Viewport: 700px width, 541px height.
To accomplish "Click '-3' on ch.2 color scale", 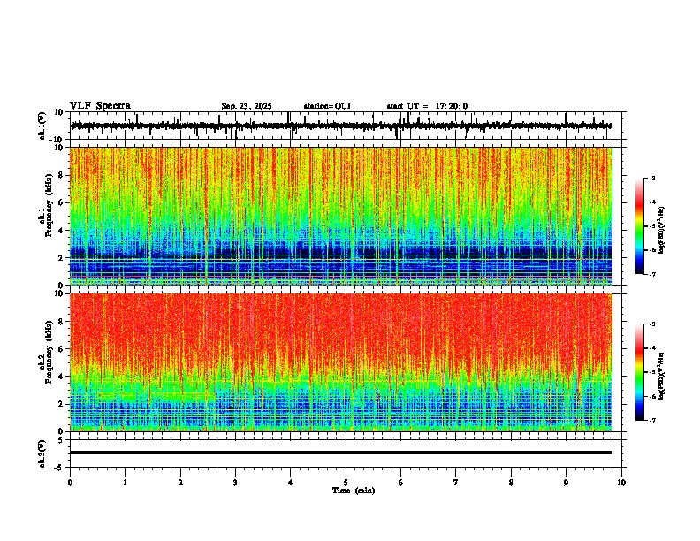I will 651,324.
